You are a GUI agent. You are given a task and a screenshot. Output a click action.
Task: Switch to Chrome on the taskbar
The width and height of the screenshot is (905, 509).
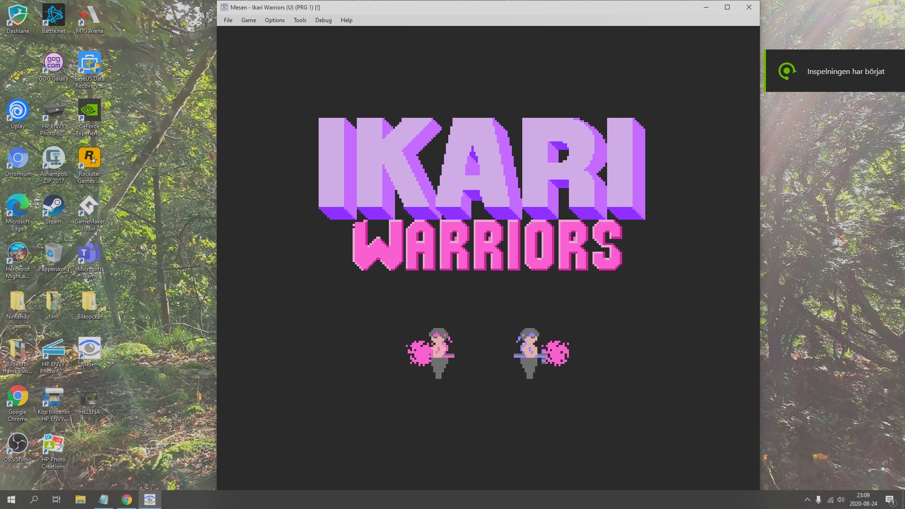click(127, 500)
